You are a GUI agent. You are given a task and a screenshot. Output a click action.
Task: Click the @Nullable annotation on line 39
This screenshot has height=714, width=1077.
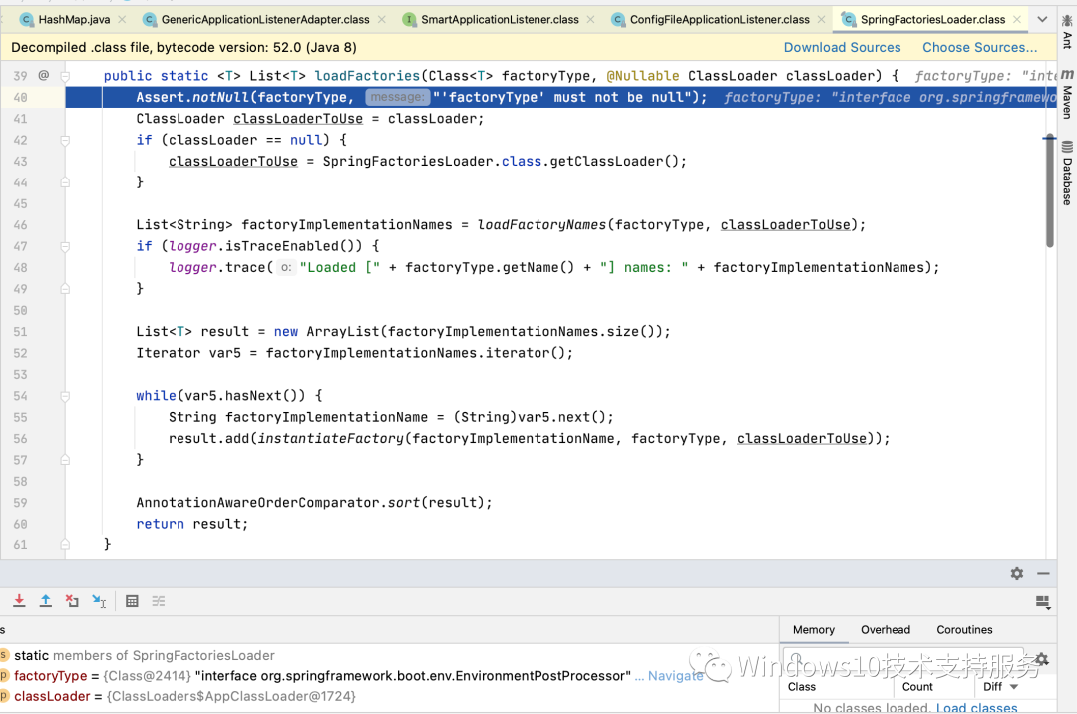click(643, 76)
